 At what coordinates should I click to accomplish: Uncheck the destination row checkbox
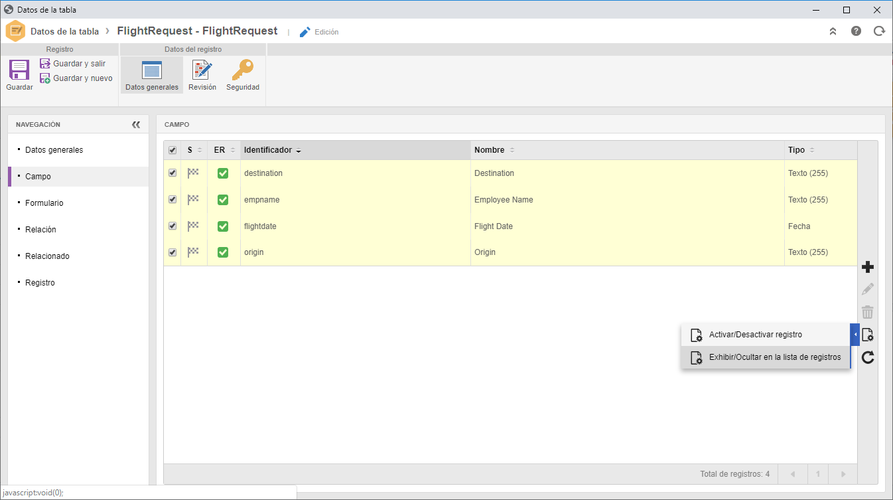[x=172, y=173]
